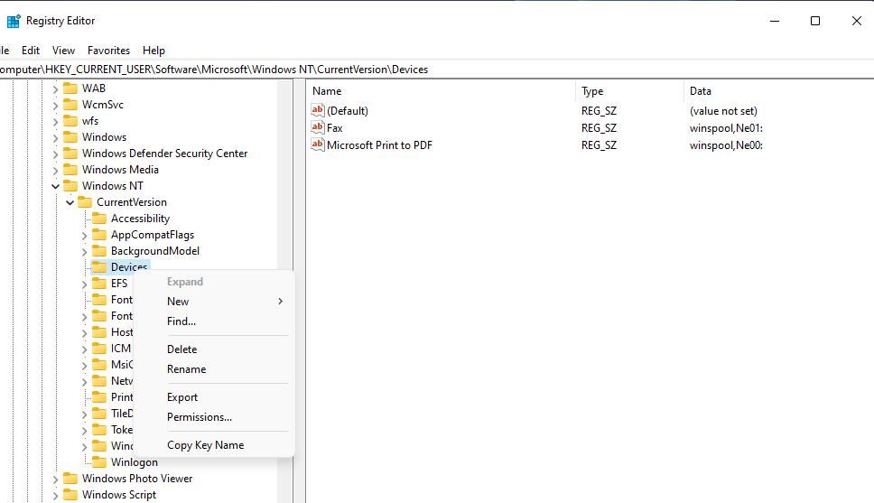Image resolution: width=874 pixels, height=503 pixels.
Task: Minimize the Registry Editor window
Action: point(774,21)
